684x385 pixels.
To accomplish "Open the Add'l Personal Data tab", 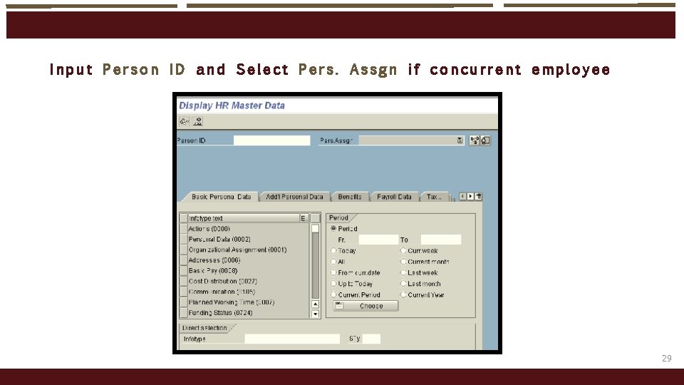I will [294, 197].
